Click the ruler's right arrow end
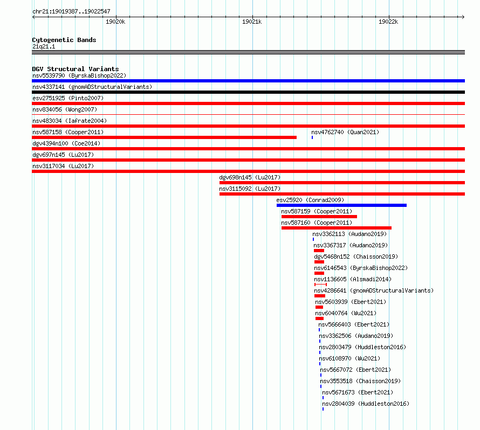The image size is (480, 430). click(x=463, y=17)
